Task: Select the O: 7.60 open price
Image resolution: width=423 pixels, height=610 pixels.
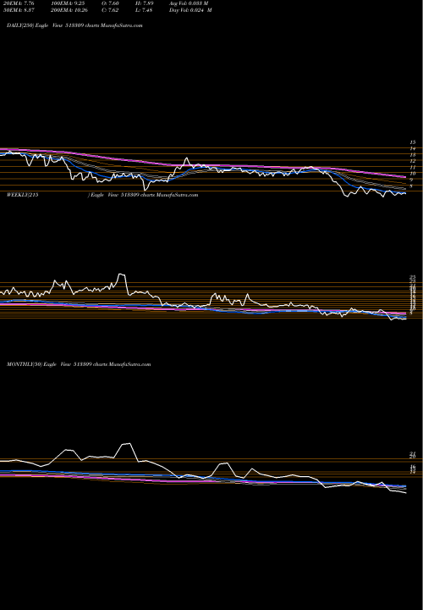Action: pos(111,3)
